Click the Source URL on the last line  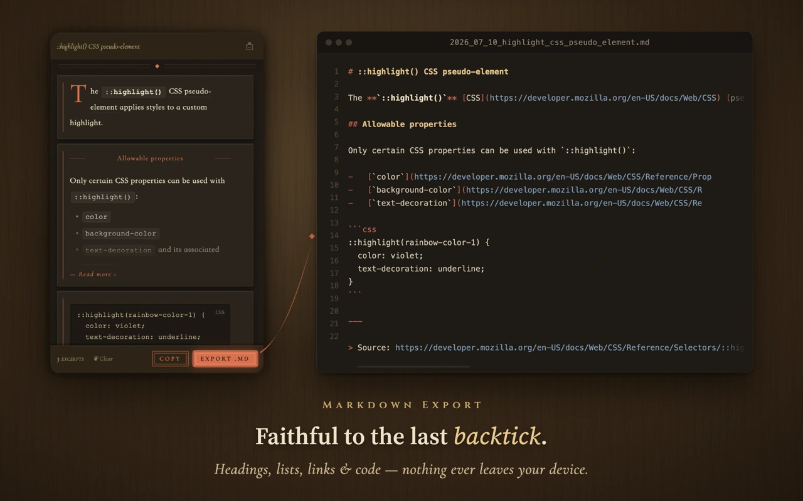click(x=569, y=348)
